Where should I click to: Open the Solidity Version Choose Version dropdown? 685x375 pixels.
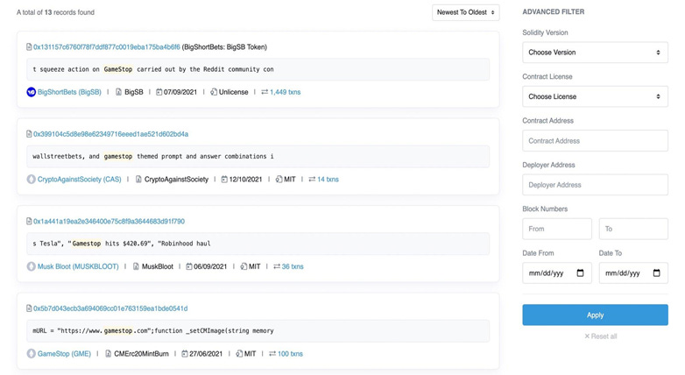595,53
